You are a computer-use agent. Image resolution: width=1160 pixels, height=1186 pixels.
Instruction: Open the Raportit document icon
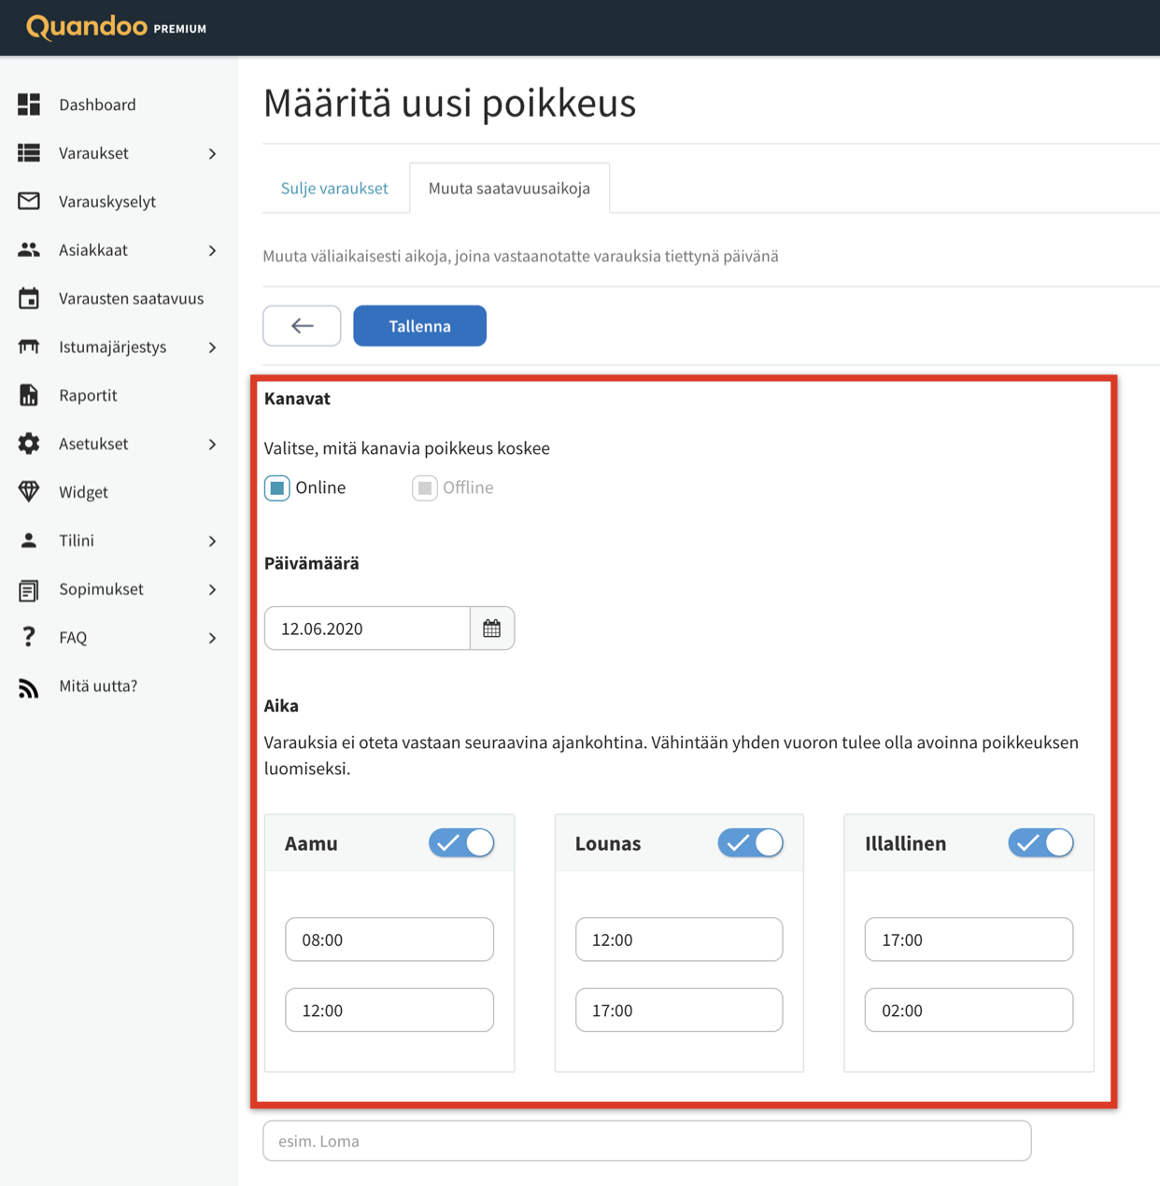(29, 395)
